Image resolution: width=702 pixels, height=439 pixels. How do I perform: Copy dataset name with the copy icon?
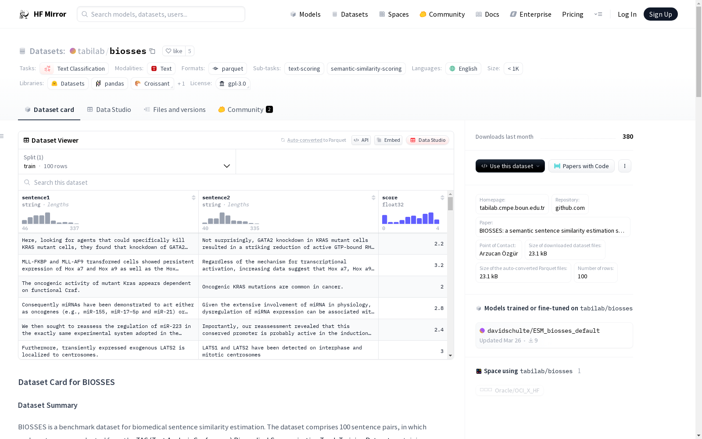[152, 51]
